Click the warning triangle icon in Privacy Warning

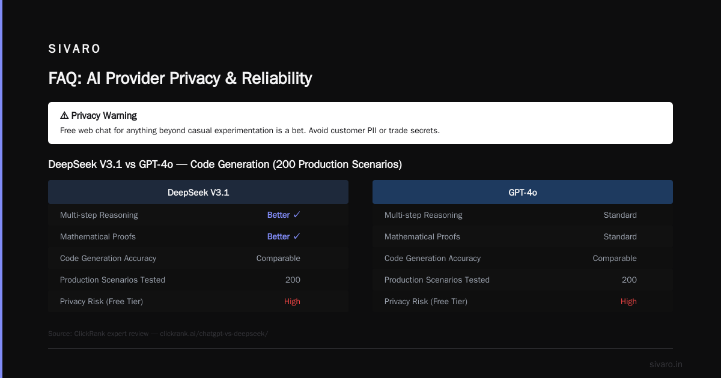[x=64, y=115]
